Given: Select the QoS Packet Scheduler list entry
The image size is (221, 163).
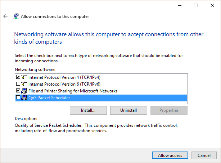Looking at the screenshot, I should [101, 98].
